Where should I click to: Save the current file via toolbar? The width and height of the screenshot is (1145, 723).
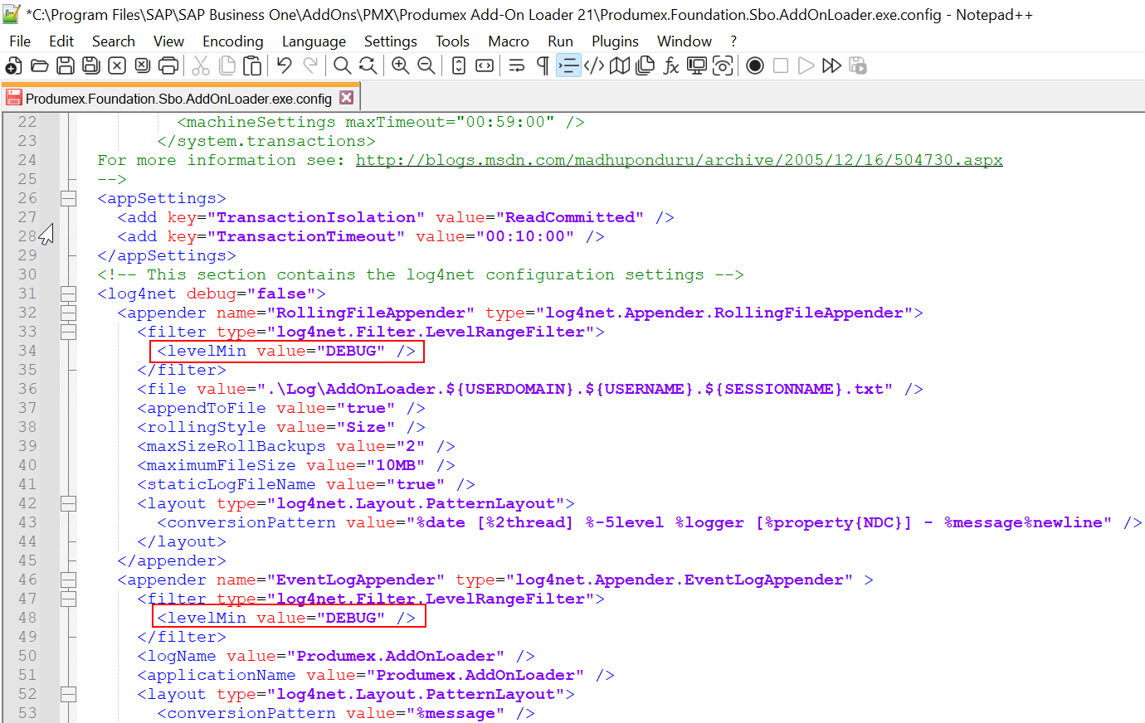(66, 66)
